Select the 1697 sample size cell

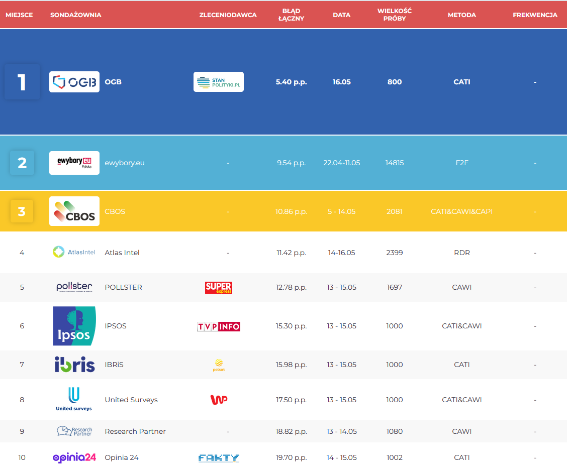pyautogui.click(x=395, y=287)
